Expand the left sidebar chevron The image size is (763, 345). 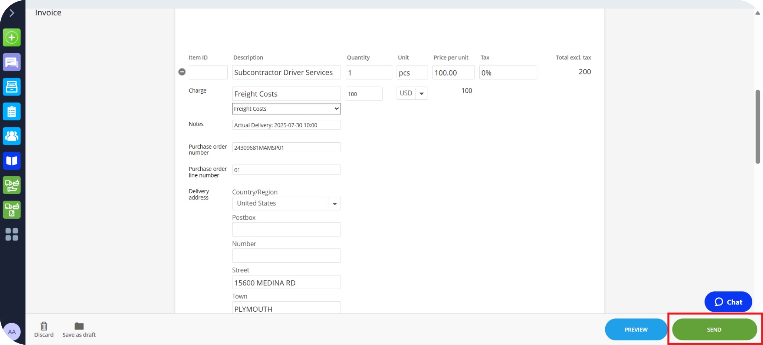(x=12, y=13)
